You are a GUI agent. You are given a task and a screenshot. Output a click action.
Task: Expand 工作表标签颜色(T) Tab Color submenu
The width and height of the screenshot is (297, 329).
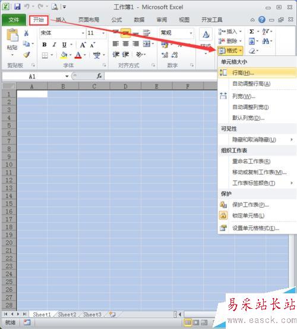pos(257,183)
